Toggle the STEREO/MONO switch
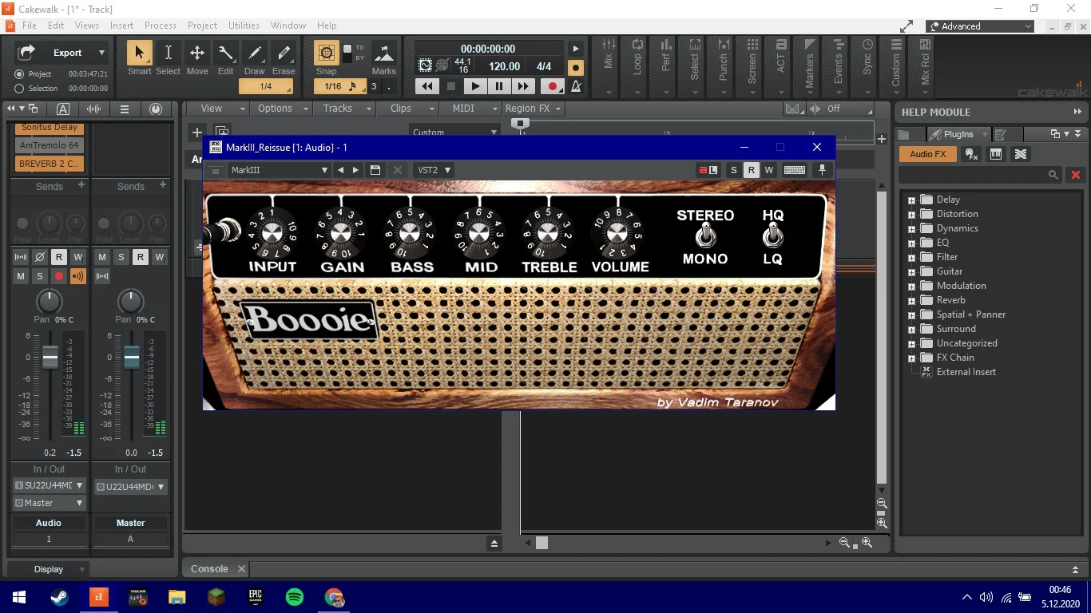Image resolution: width=1091 pixels, height=613 pixels. 705,237
